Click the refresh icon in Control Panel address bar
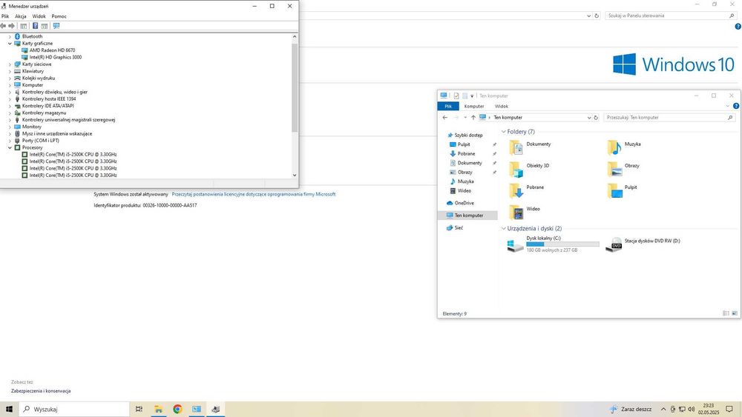Viewport: 742px width, 417px height. (597, 16)
